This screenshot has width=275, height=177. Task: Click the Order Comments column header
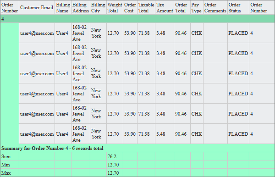[x=215, y=7]
